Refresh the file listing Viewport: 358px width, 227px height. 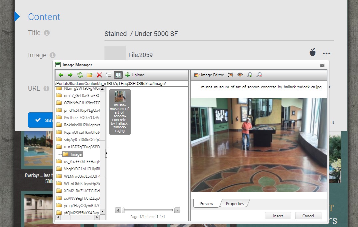80,75
